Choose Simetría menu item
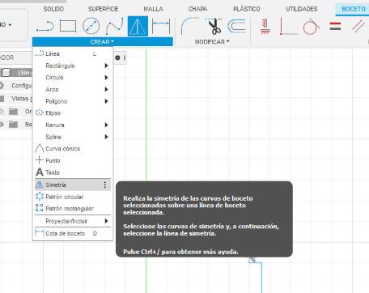The image size is (369, 293). coord(73,185)
